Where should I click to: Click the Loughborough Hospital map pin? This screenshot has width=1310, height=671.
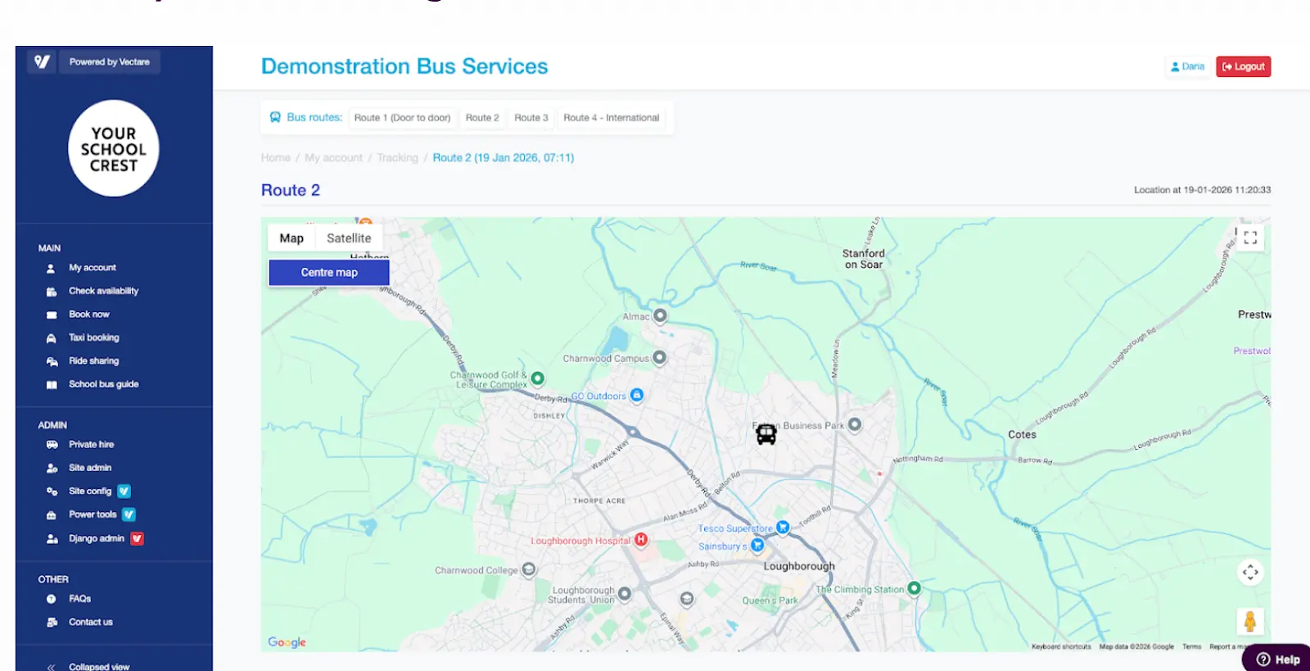641,540
